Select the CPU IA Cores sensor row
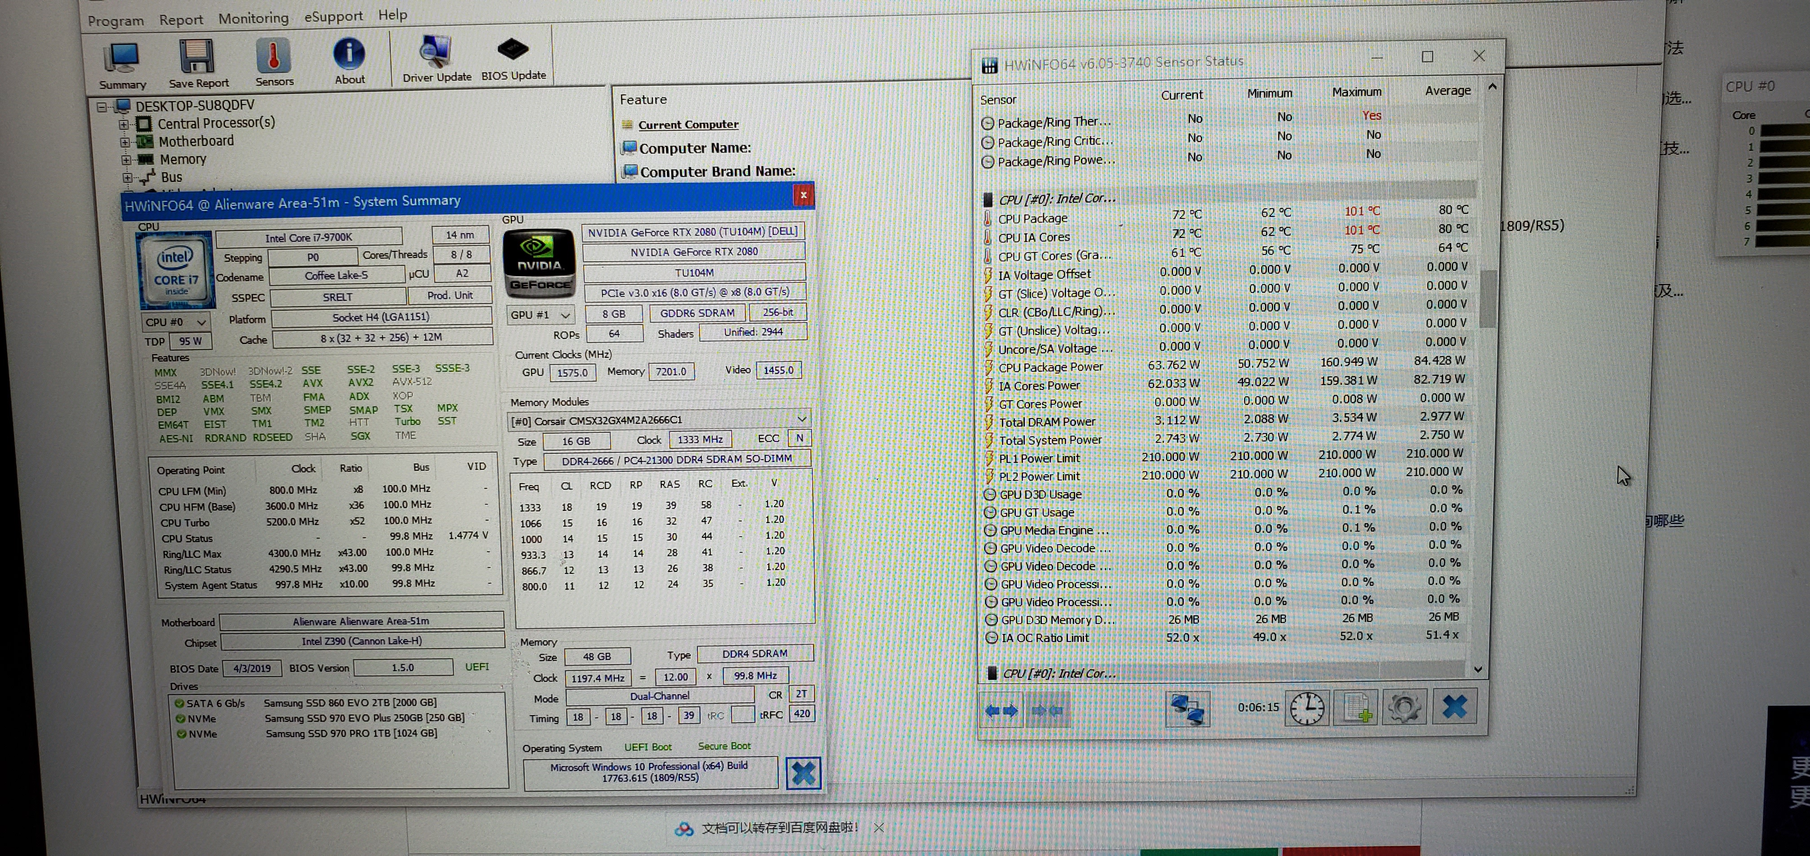 click(1227, 233)
